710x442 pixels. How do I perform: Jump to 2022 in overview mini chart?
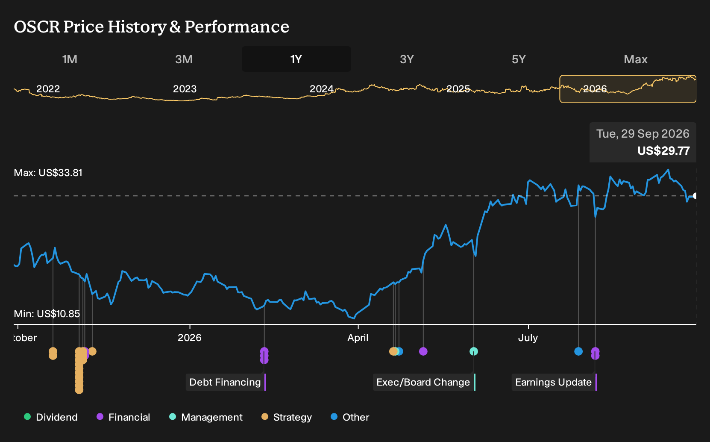click(x=48, y=89)
